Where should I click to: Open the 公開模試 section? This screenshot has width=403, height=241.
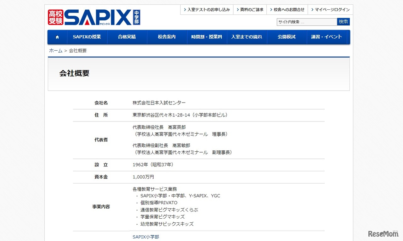[x=287, y=37]
